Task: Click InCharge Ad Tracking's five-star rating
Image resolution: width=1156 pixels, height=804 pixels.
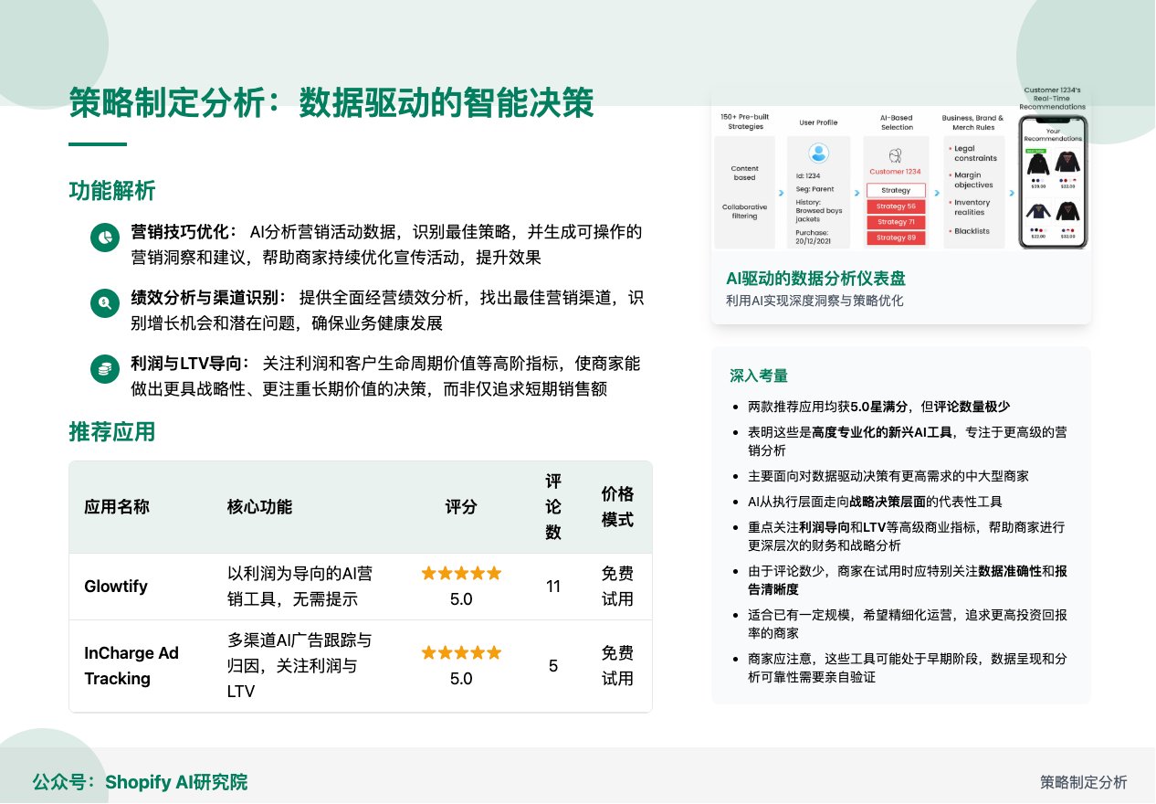Action: pyautogui.click(x=461, y=652)
